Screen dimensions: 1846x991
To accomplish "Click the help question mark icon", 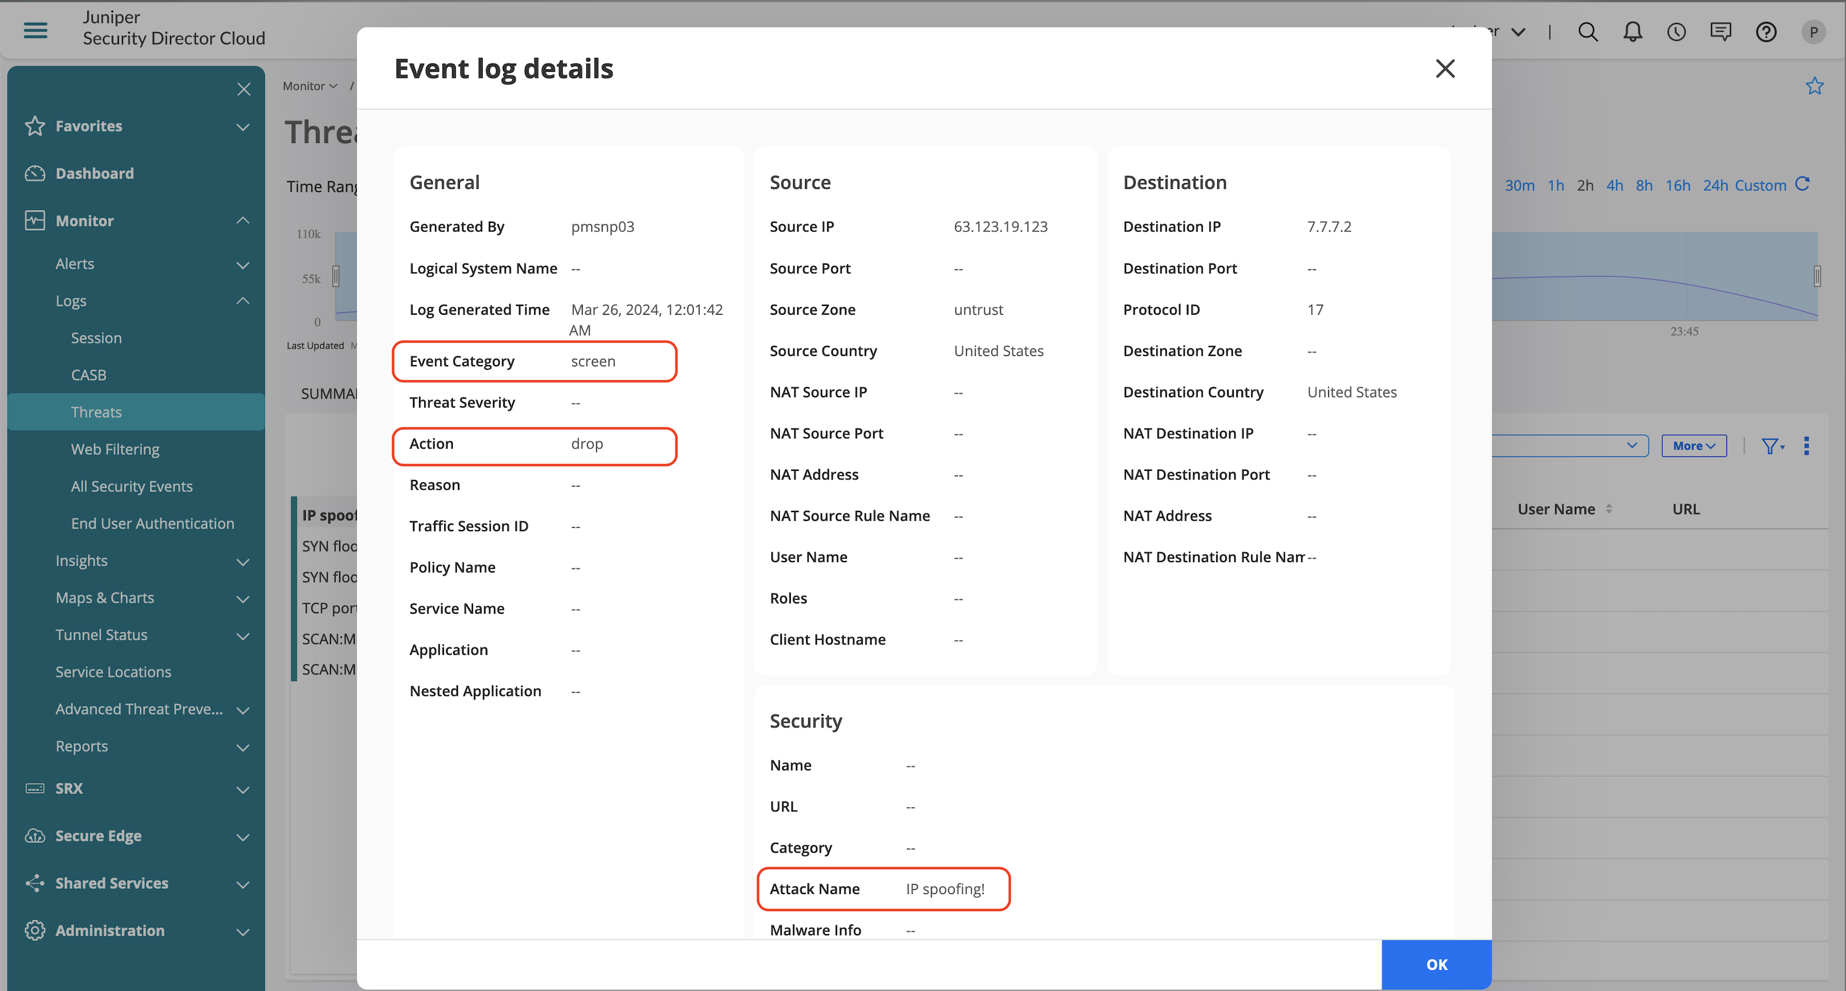I will [1766, 32].
